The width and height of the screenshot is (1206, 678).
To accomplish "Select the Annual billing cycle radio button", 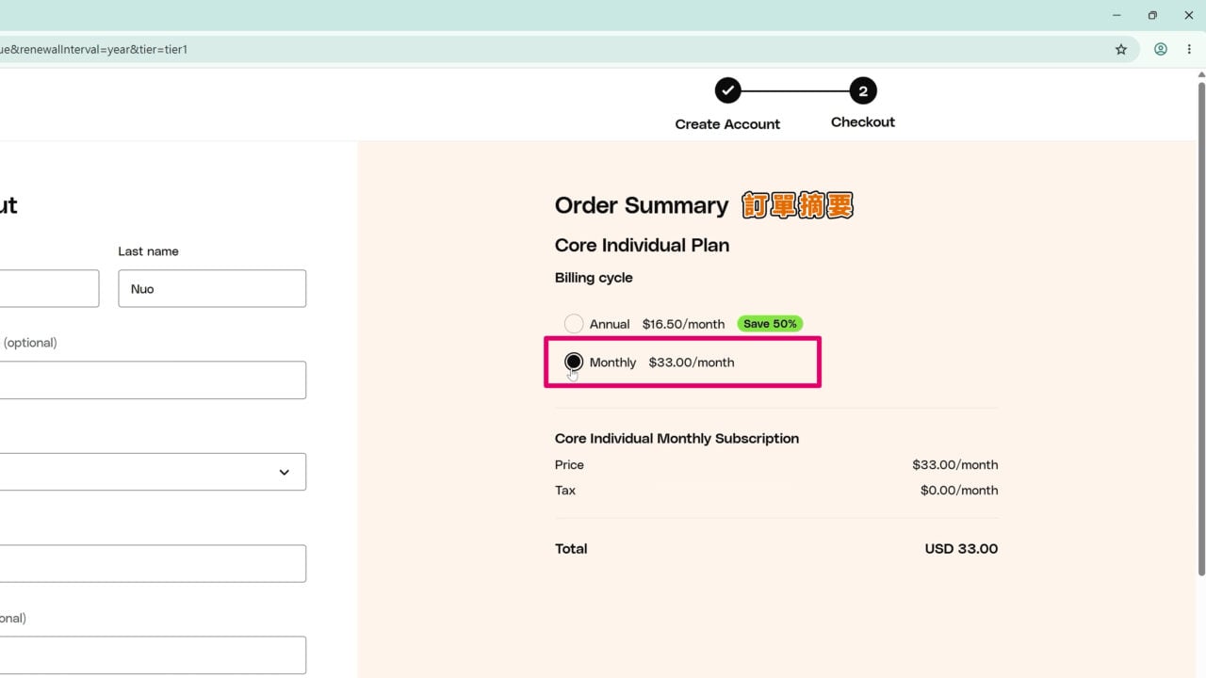I will pos(574,324).
